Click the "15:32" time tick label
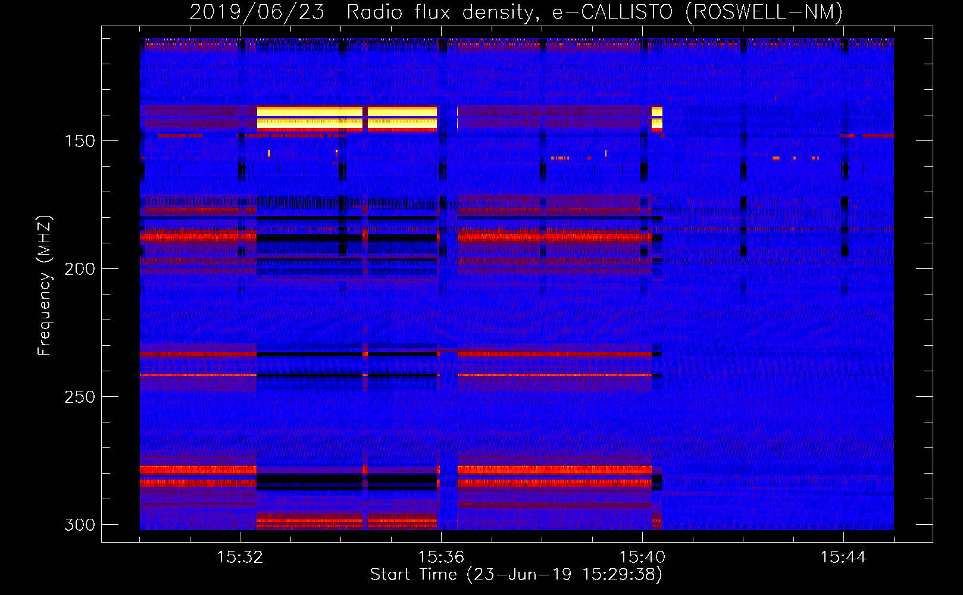This screenshot has height=595, width=963. click(x=240, y=558)
